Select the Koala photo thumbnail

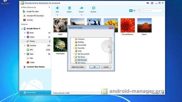pos(60,25)
